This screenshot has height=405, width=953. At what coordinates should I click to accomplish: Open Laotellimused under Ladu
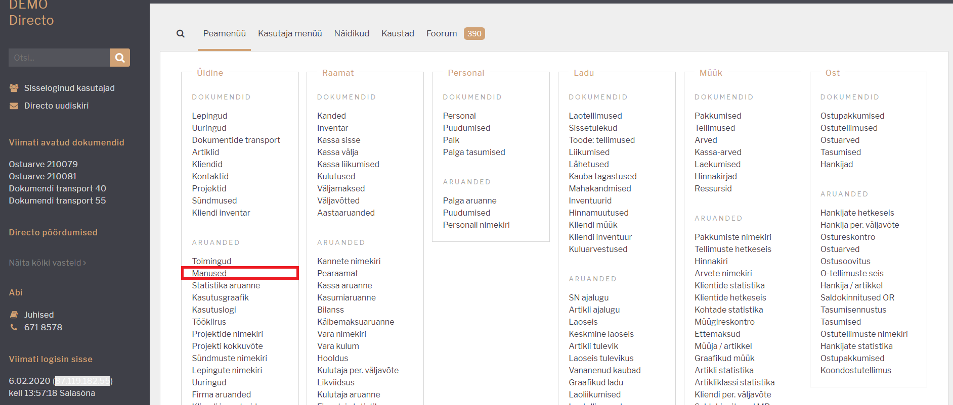[595, 116]
